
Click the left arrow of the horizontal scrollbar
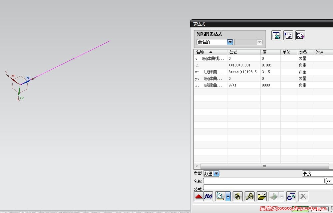(x=197, y=166)
